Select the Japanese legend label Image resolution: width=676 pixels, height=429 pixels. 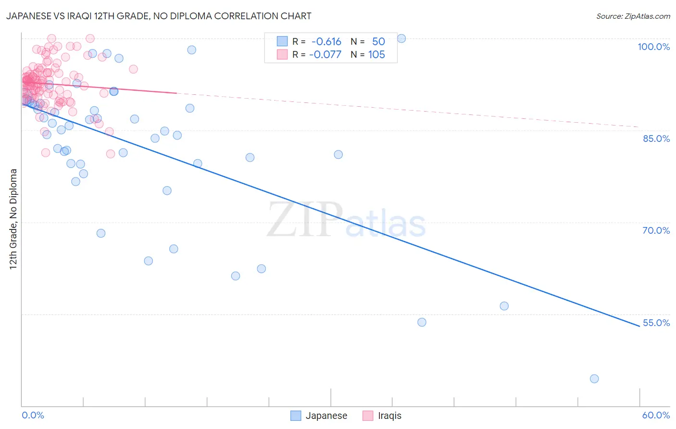[x=326, y=416]
